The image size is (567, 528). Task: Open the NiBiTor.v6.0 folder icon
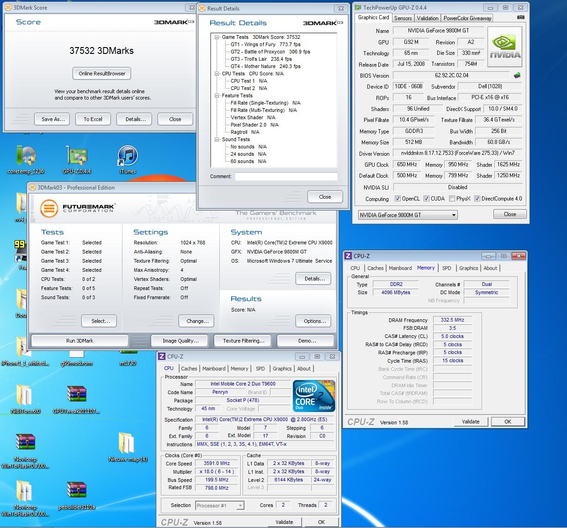(26, 399)
